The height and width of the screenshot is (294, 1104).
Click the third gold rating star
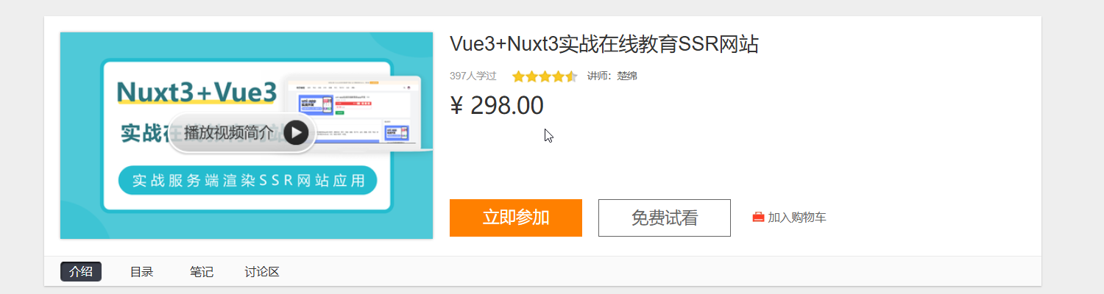545,76
